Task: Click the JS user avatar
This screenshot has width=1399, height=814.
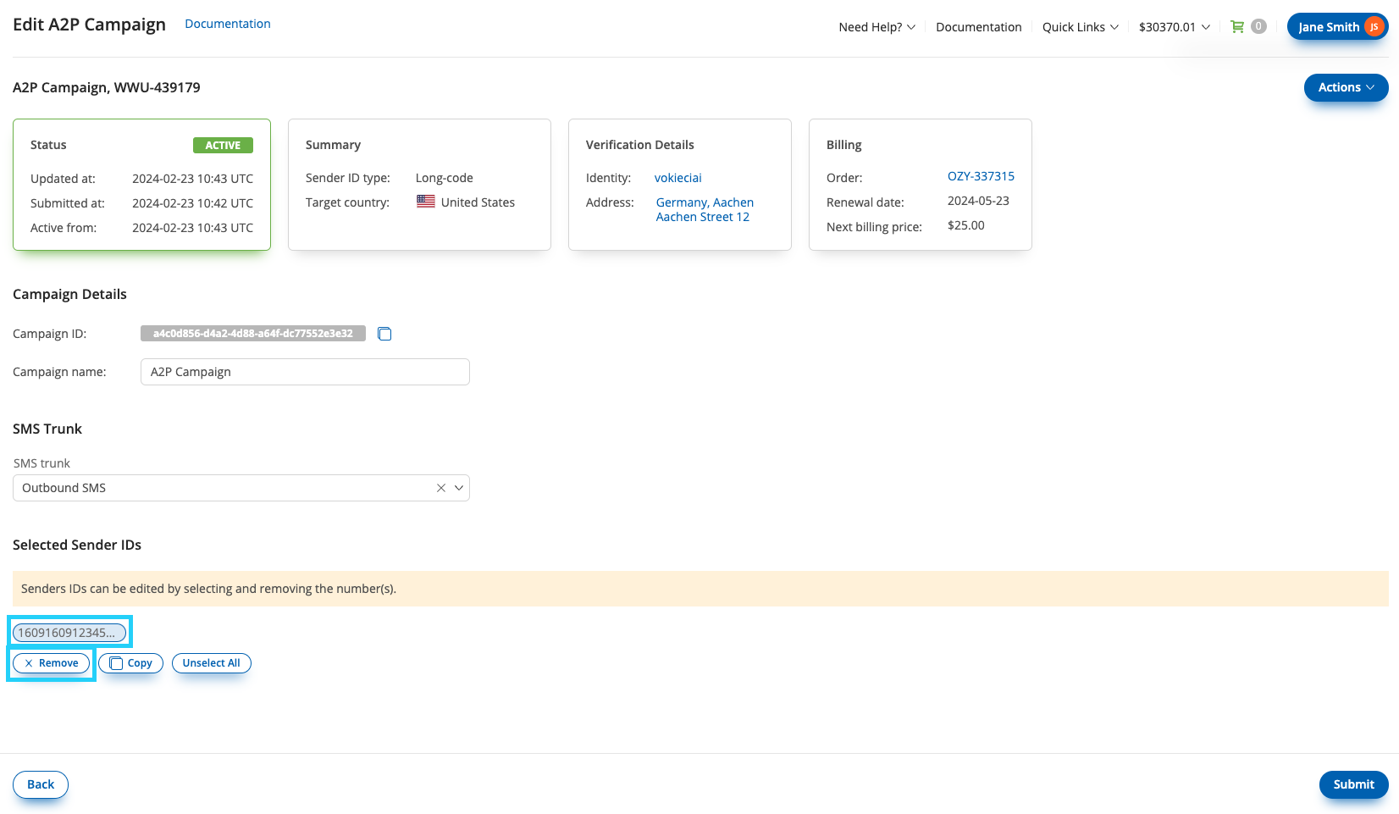Action: coord(1374,27)
